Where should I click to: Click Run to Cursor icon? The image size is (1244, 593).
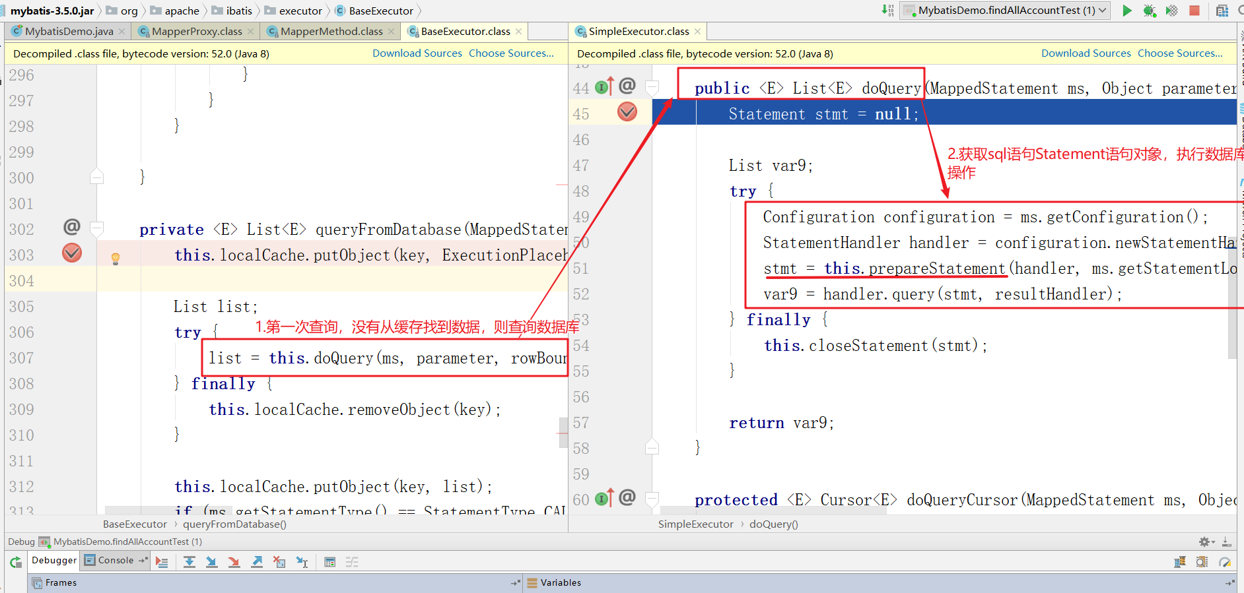302,562
